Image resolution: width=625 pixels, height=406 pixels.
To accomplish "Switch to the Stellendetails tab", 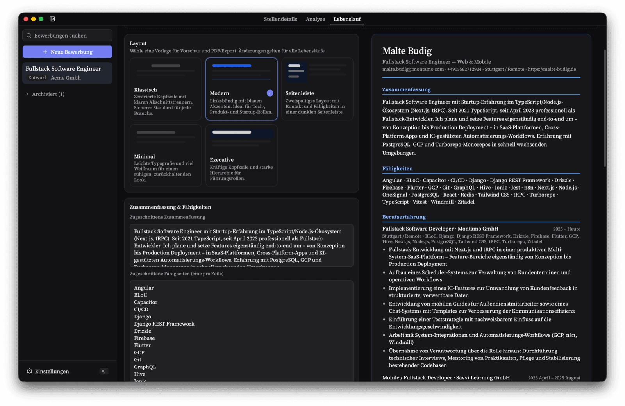I will point(280,19).
